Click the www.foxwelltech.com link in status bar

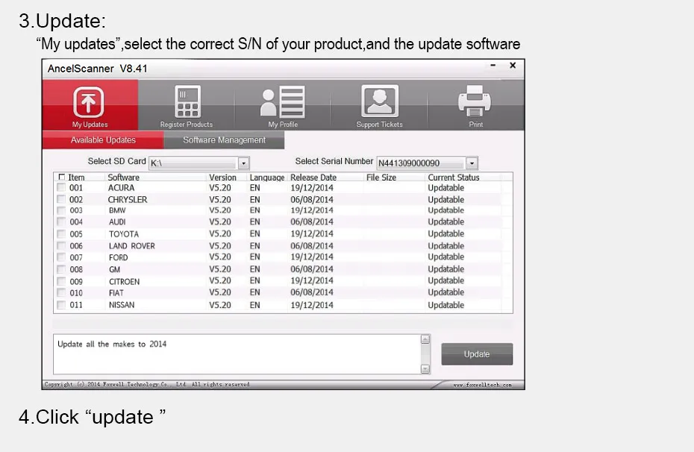(482, 385)
